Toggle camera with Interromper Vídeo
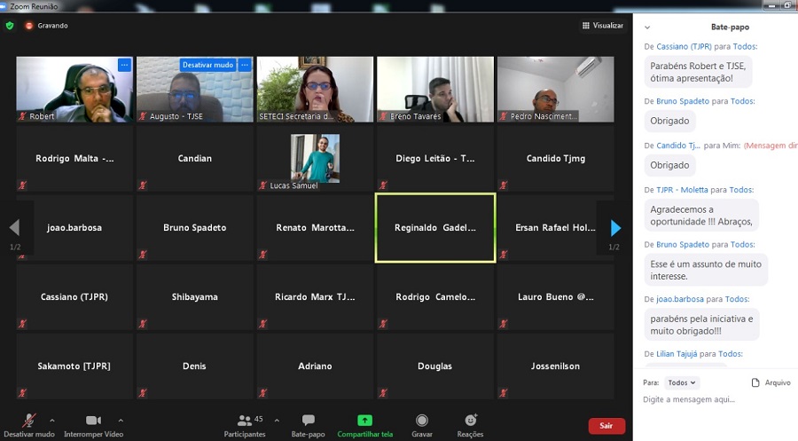The image size is (798, 441). click(x=93, y=421)
